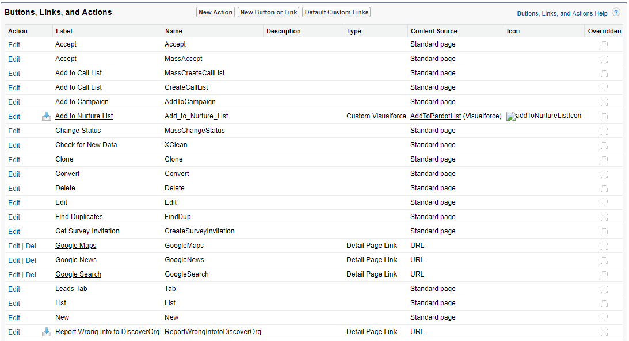Open the AddToPardotList Visualforce link
The width and height of the screenshot is (629, 341).
pos(436,116)
